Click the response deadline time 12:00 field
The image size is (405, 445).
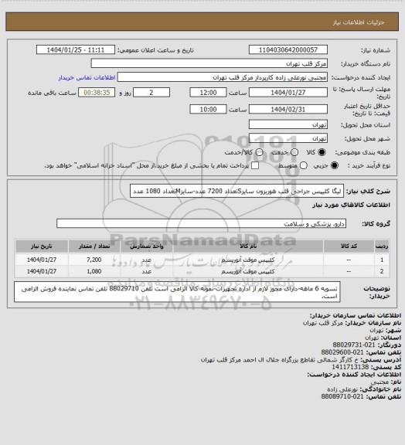pos(208,93)
